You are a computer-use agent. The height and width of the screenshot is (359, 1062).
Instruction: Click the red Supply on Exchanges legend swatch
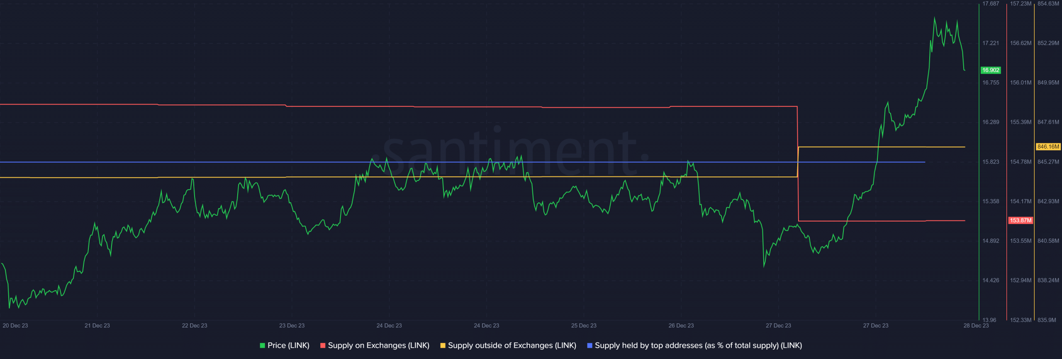[323, 345]
